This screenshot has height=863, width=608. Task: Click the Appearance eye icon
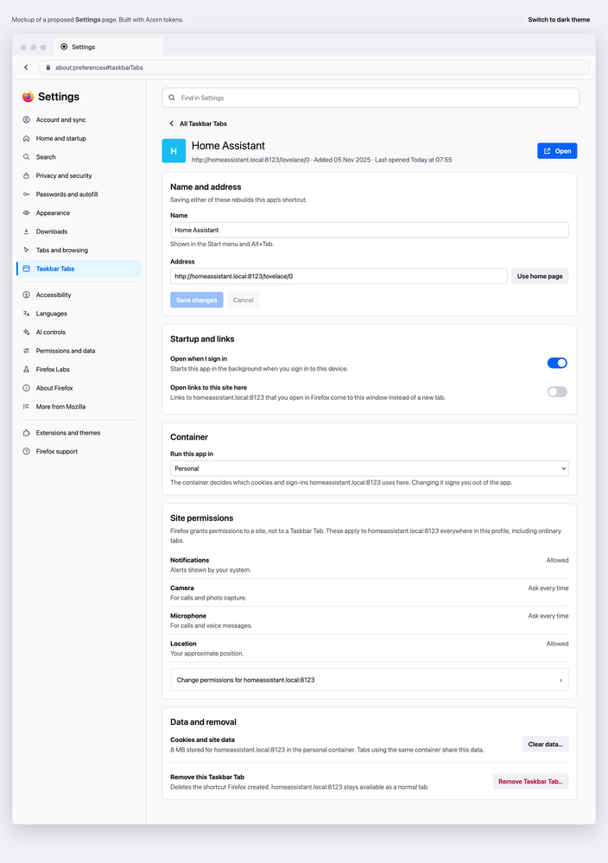[x=26, y=213]
